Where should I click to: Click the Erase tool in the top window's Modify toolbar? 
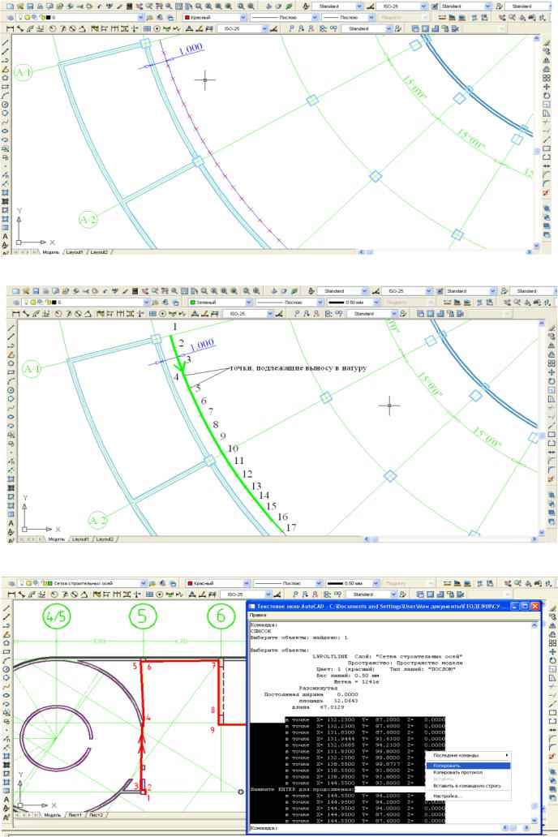click(x=547, y=43)
